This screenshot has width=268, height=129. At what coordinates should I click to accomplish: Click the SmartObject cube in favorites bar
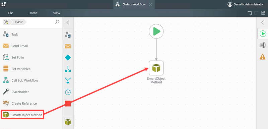pos(68,122)
